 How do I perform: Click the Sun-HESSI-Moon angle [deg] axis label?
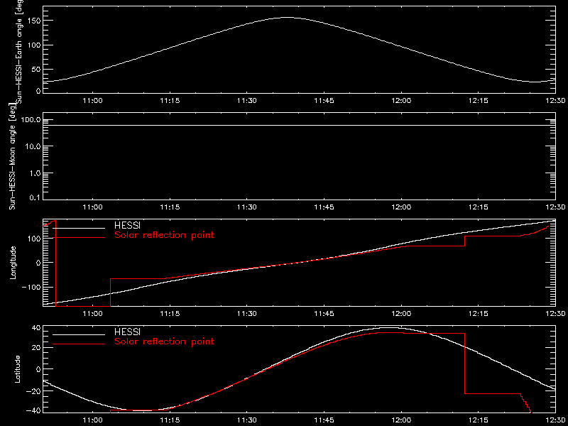pyautogui.click(x=13, y=156)
